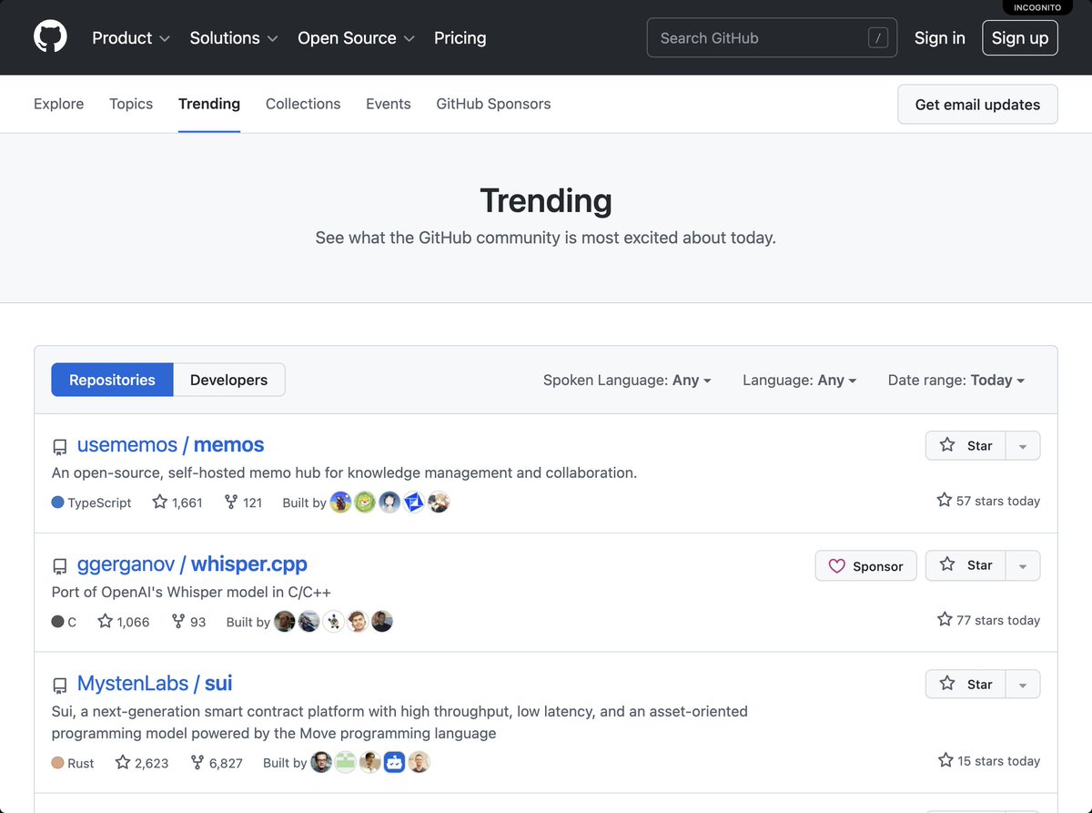View whisper.cpp stargazers count 1,066
The height and width of the screenshot is (813, 1092).
pyautogui.click(x=124, y=622)
